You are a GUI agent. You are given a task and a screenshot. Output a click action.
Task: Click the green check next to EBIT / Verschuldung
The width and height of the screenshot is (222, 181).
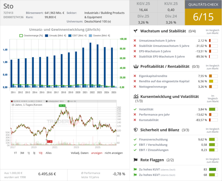(x=135, y=145)
